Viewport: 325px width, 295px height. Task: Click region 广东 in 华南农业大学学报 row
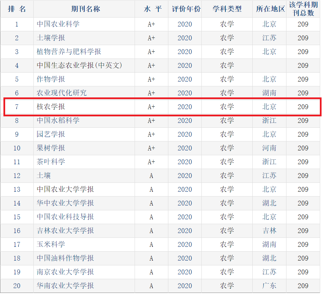coord(269,286)
